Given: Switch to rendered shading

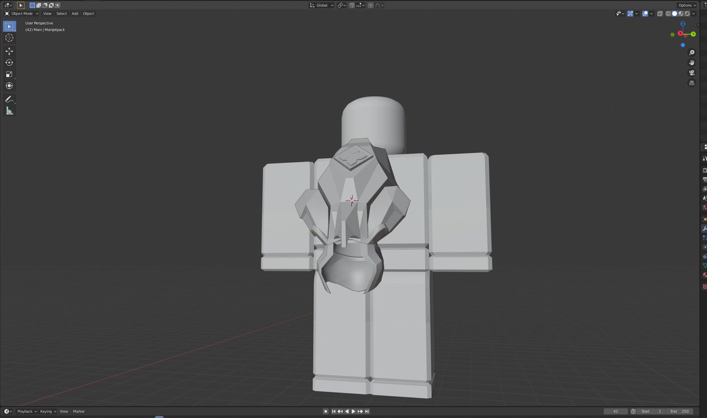Looking at the screenshot, I should (x=687, y=14).
